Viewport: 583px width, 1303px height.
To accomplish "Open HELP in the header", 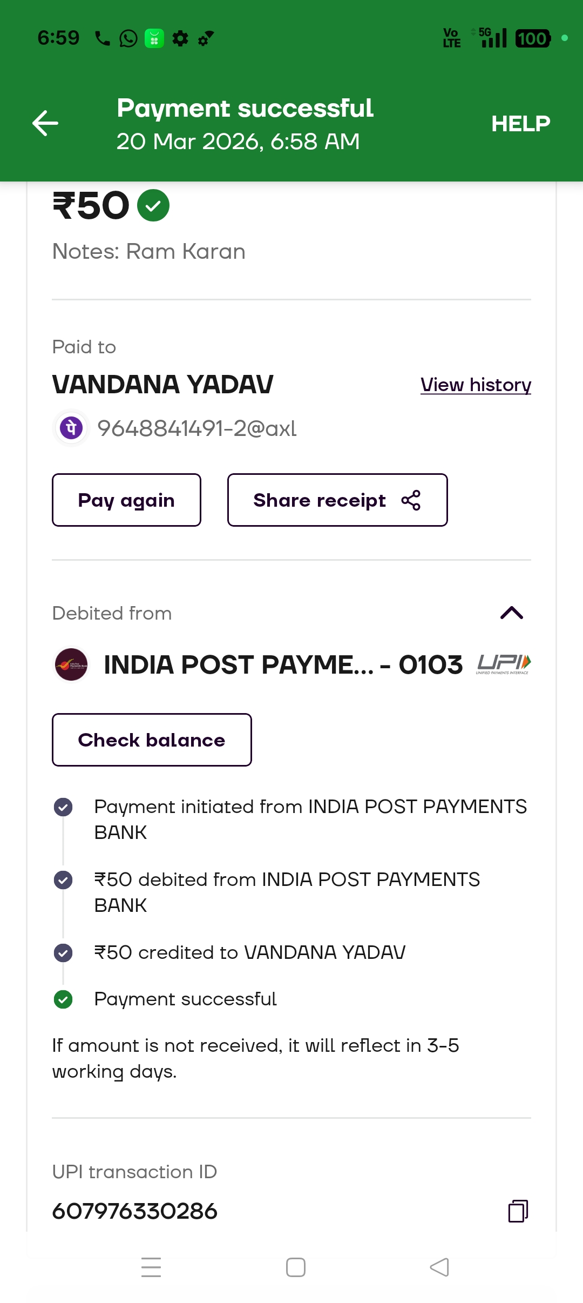I will tap(520, 124).
